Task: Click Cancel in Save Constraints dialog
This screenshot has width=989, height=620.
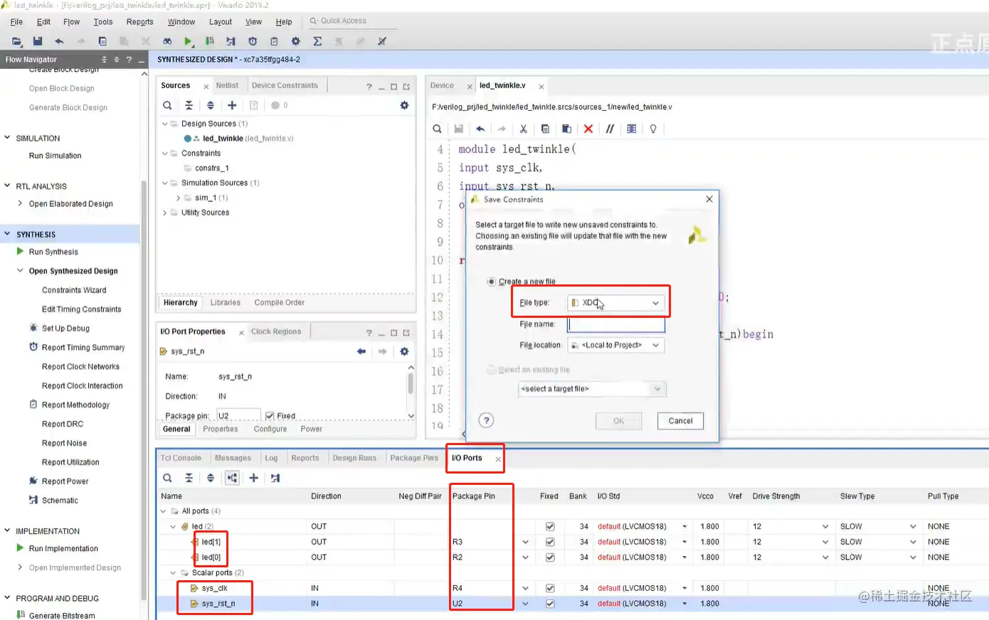Action: [x=680, y=421]
